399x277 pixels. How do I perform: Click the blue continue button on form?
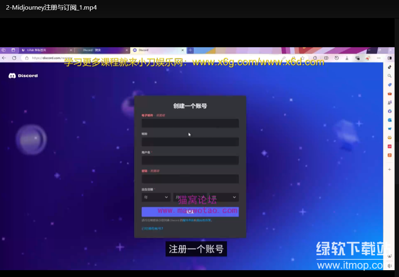[x=190, y=212]
